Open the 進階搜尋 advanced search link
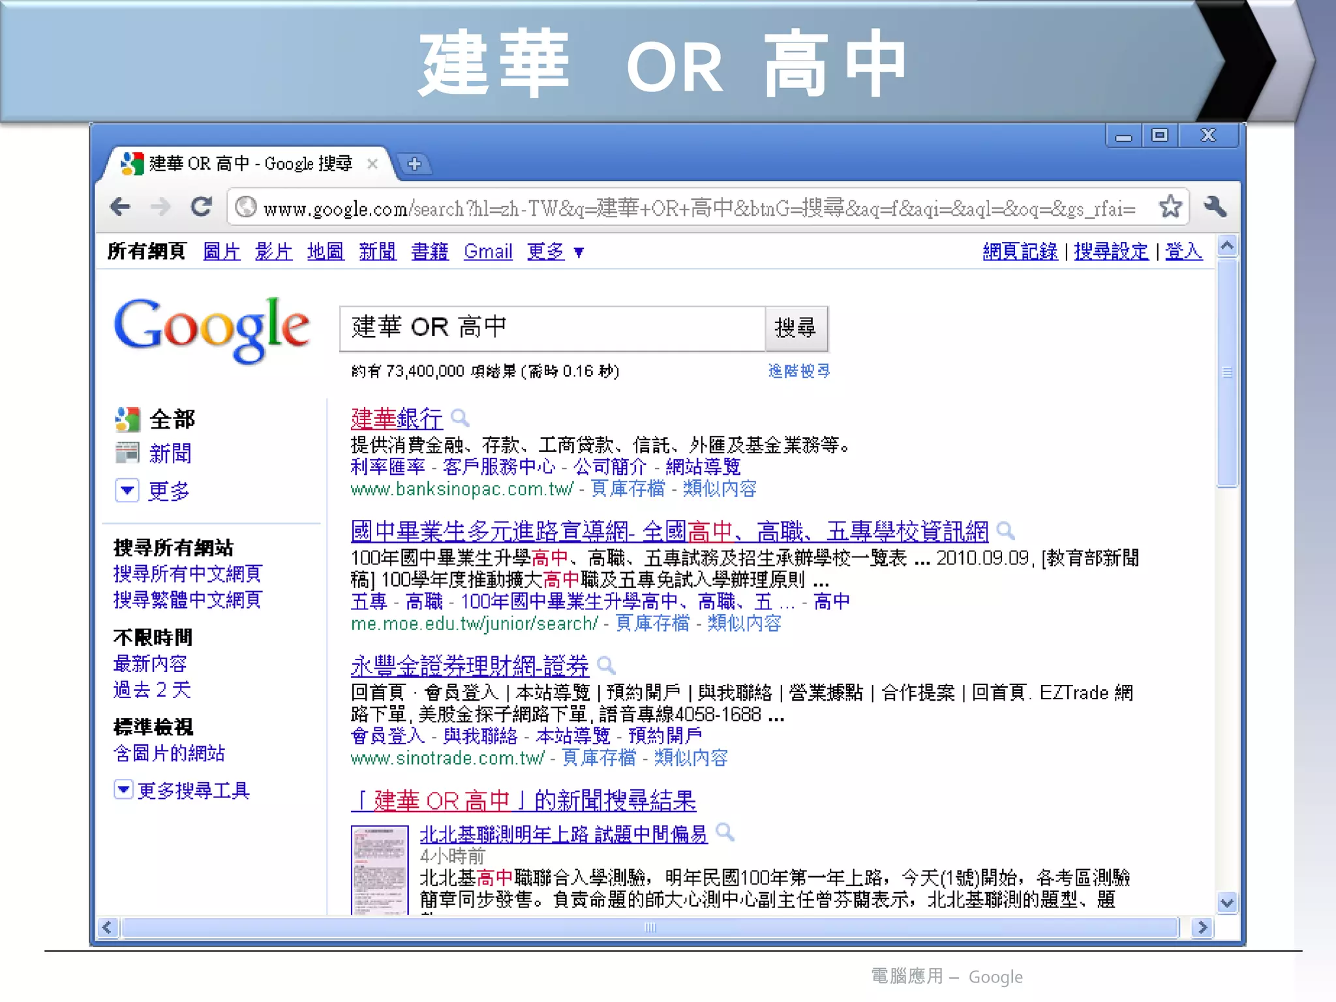Viewport: 1336px width, 1002px height. (x=799, y=371)
